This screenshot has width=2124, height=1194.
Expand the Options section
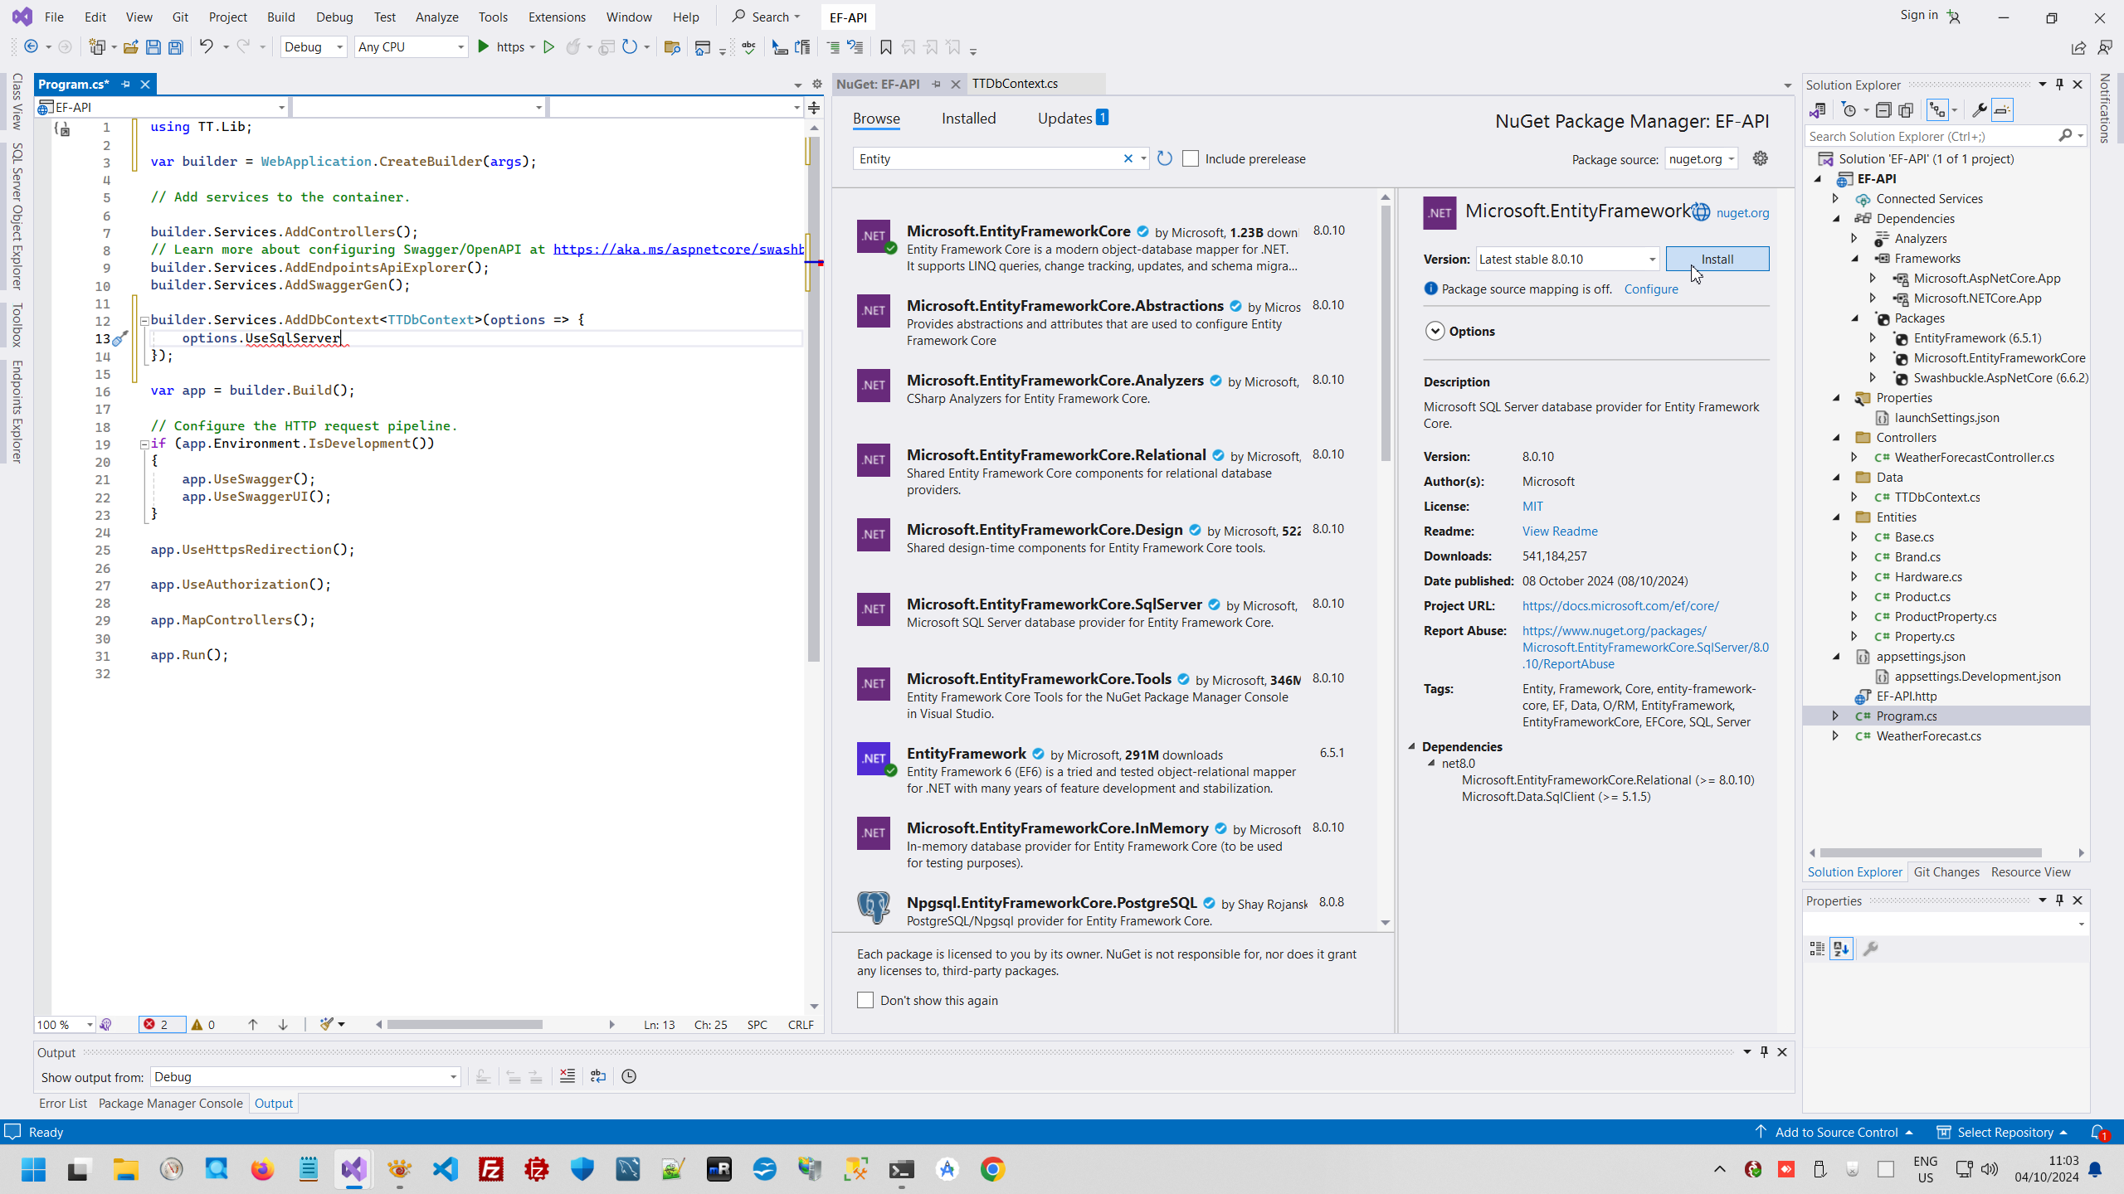click(1435, 331)
